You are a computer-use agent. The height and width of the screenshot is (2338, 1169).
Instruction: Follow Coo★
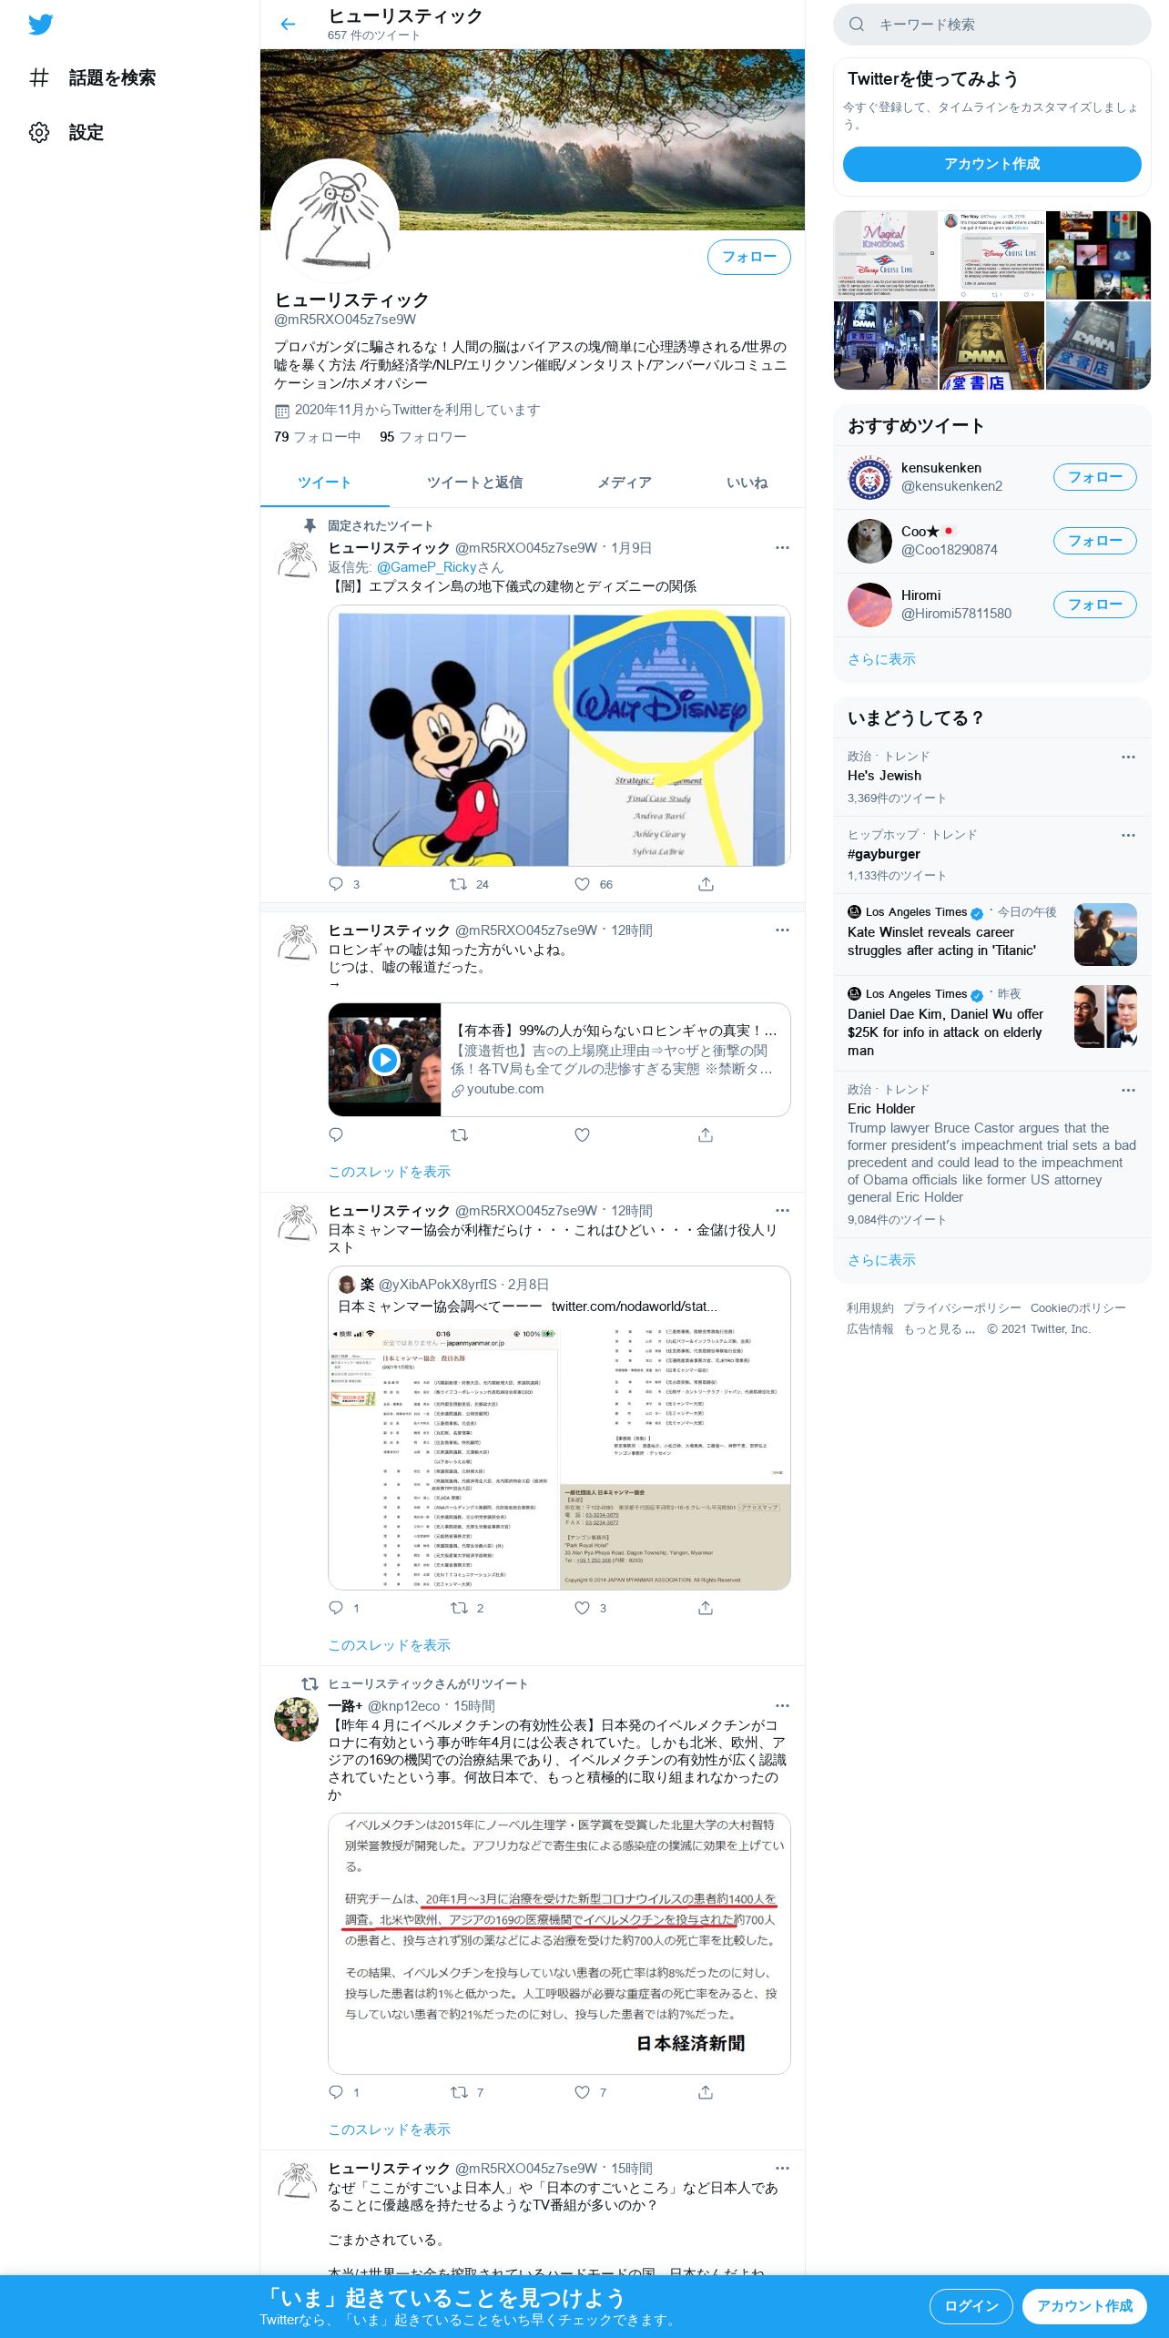[1094, 541]
